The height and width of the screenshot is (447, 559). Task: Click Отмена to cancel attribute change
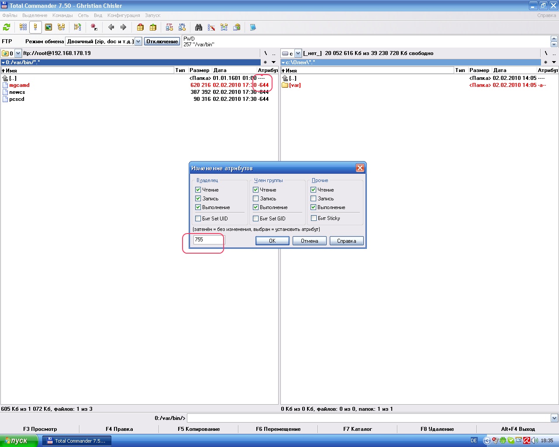310,241
